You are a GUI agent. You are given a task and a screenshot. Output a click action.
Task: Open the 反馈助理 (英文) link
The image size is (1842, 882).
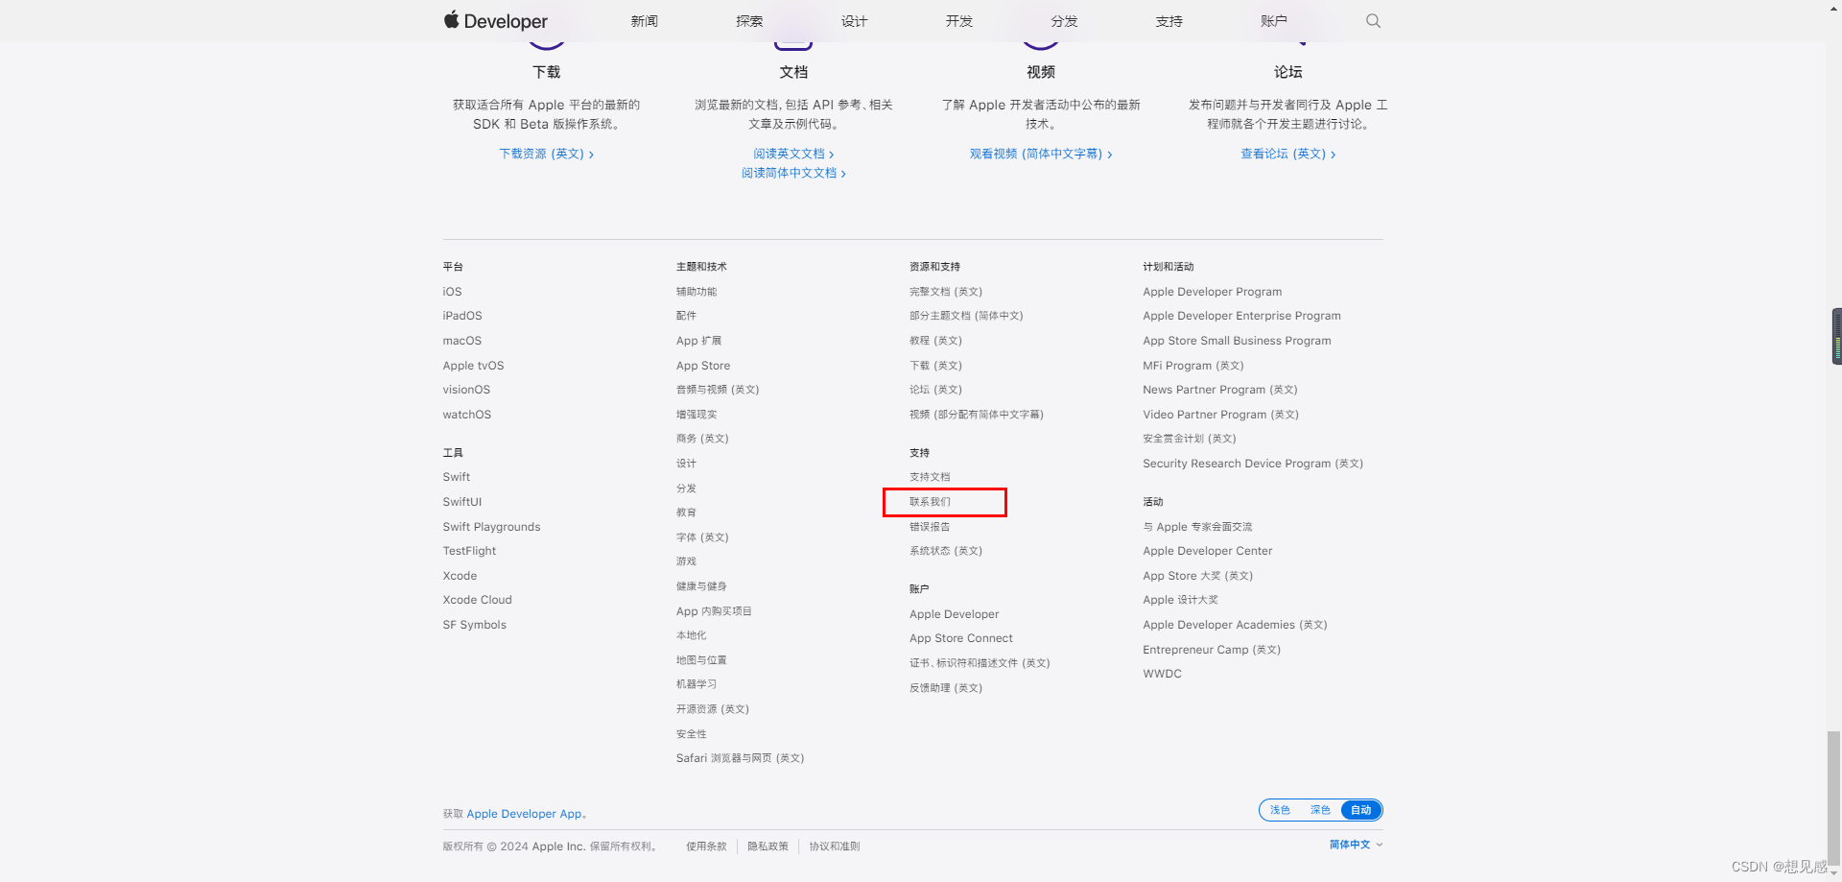946,688
